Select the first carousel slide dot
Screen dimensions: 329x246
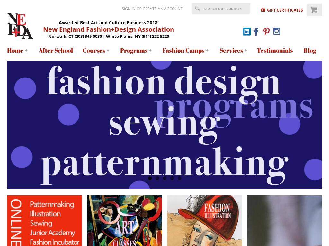point(150,178)
